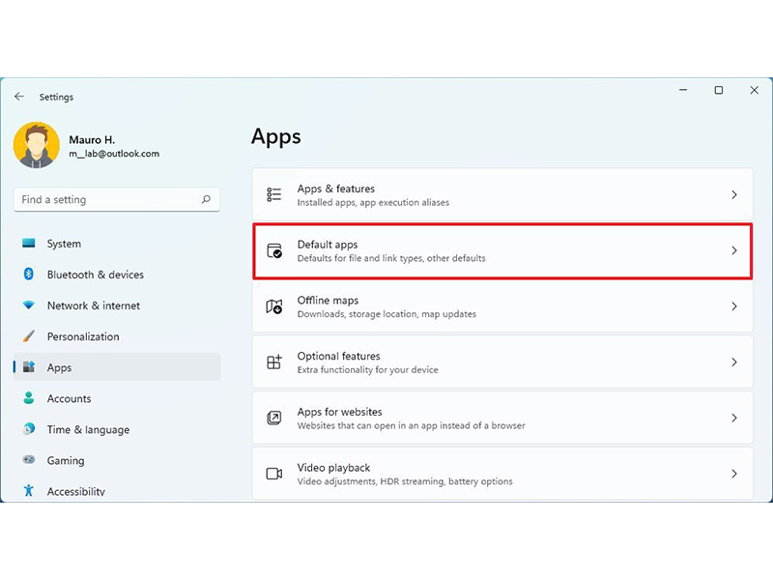773x580 pixels.
Task: Click 'Extra functionality for your device' text
Action: pos(367,370)
